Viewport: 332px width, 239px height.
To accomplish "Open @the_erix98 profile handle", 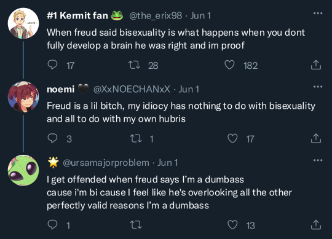I will tap(156, 15).
